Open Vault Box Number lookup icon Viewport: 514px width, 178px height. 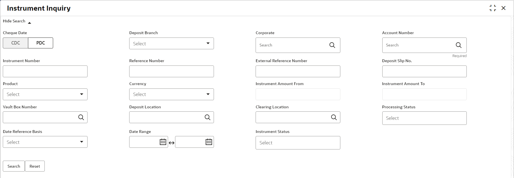[x=81, y=117]
